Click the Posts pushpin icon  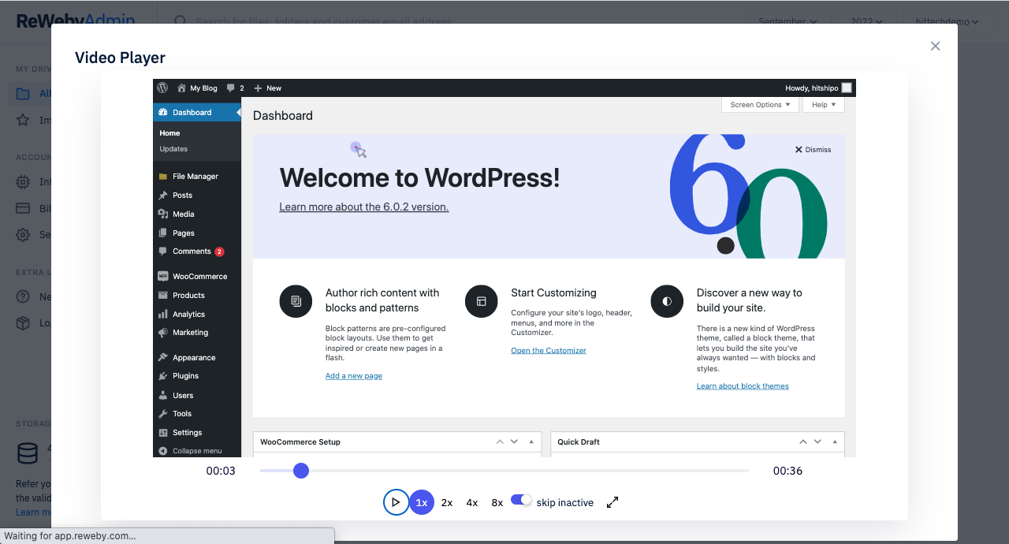[x=163, y=196]
